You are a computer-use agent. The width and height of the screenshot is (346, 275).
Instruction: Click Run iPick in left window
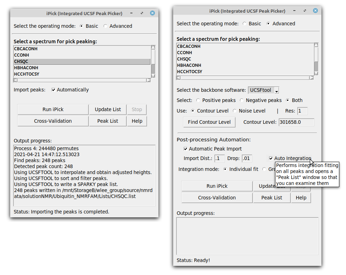pos(53,110)
